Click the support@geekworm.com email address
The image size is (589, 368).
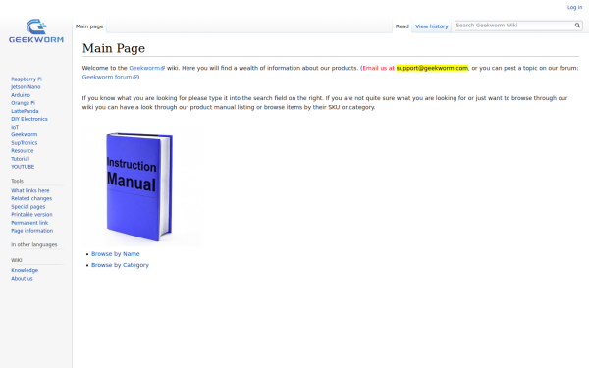tap(432, 68)
